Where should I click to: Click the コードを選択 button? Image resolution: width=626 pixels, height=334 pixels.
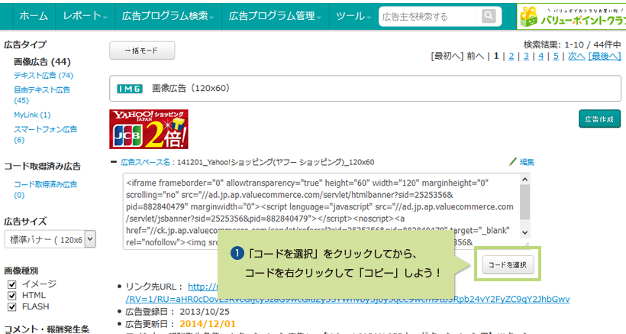click(508, 264)
